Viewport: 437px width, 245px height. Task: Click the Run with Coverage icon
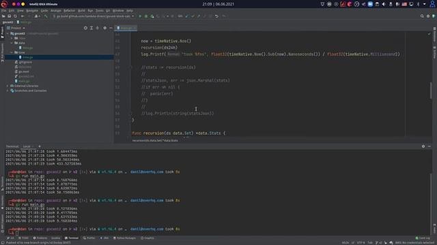pyautogui.click(x=152, y=16)
